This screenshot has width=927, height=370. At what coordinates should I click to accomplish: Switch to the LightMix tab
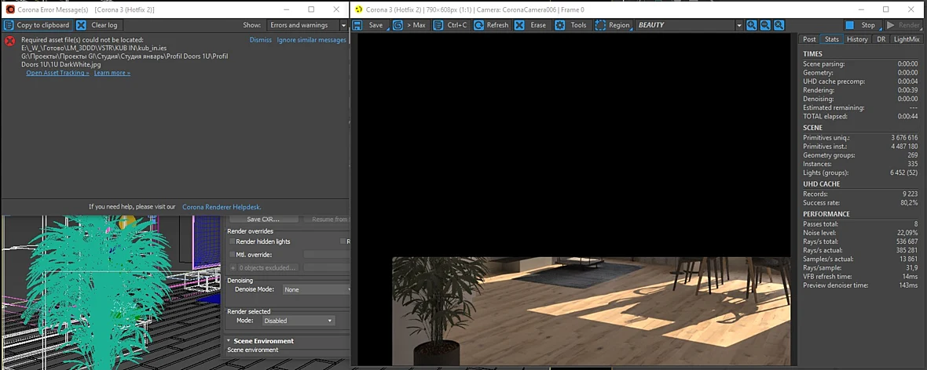(x=907, y=39)
